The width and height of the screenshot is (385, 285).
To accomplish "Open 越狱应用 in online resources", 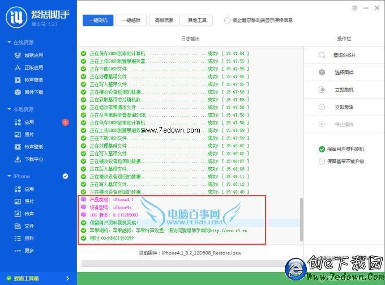I will [29, 56].
